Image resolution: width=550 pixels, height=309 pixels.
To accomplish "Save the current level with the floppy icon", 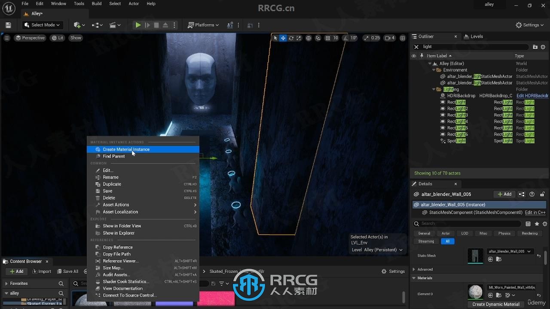I will pyautogui.click(x=8, y=25).
